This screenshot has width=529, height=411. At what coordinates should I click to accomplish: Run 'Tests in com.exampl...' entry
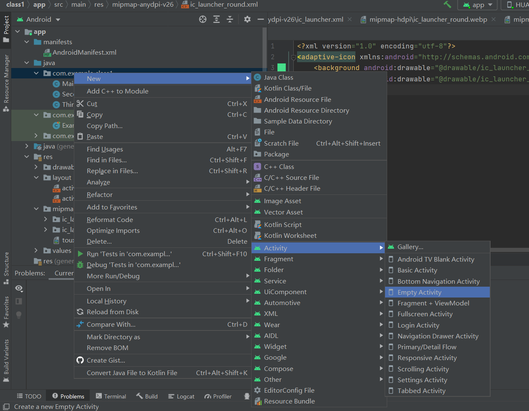162,254
